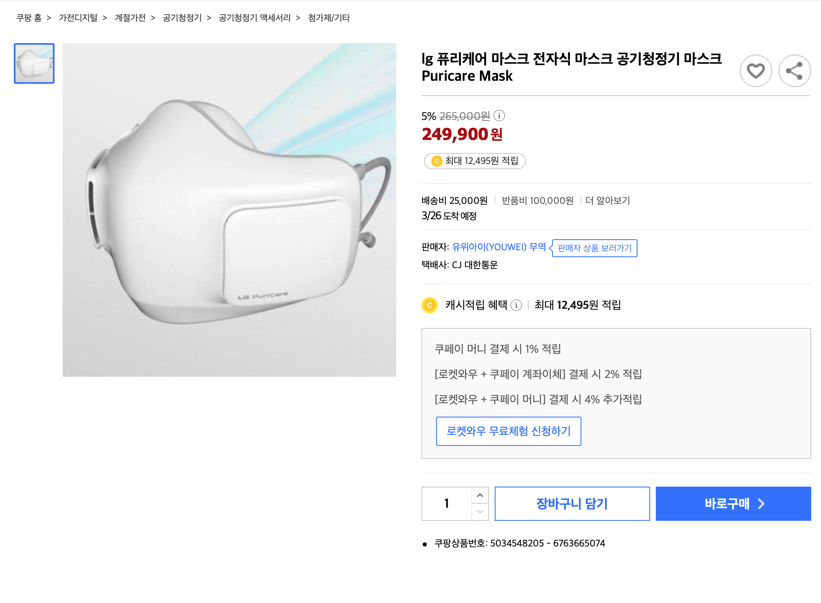The width and height of the screenshot is (821, 603).
Task: Click the 최대 12,495원 적립 badge
Action: pos(475,161)
